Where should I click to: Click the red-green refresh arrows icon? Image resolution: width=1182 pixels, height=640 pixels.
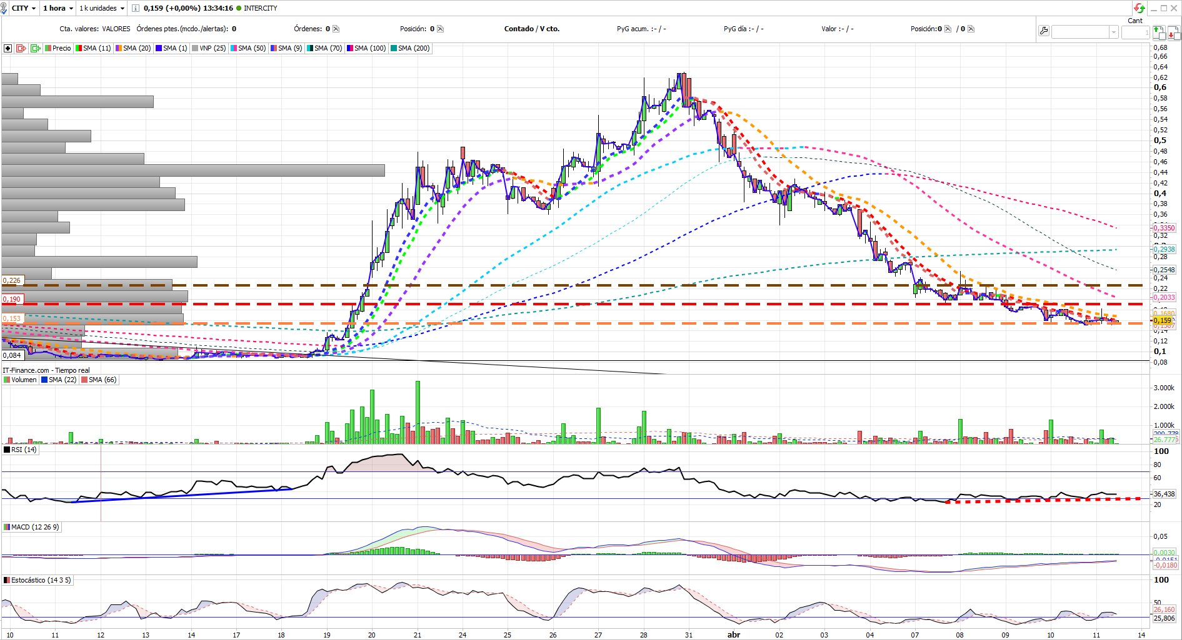pyautogui.click(x=1139, y=8)
